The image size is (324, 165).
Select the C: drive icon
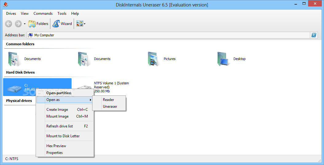pos(14,89)
